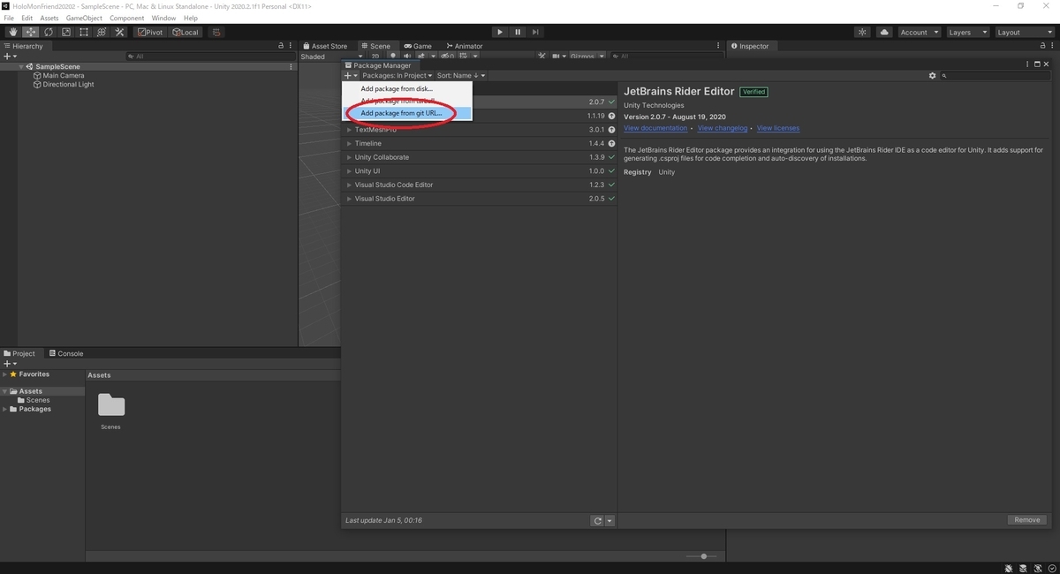
Task: Switch to the Game tab
Action: 419,46
